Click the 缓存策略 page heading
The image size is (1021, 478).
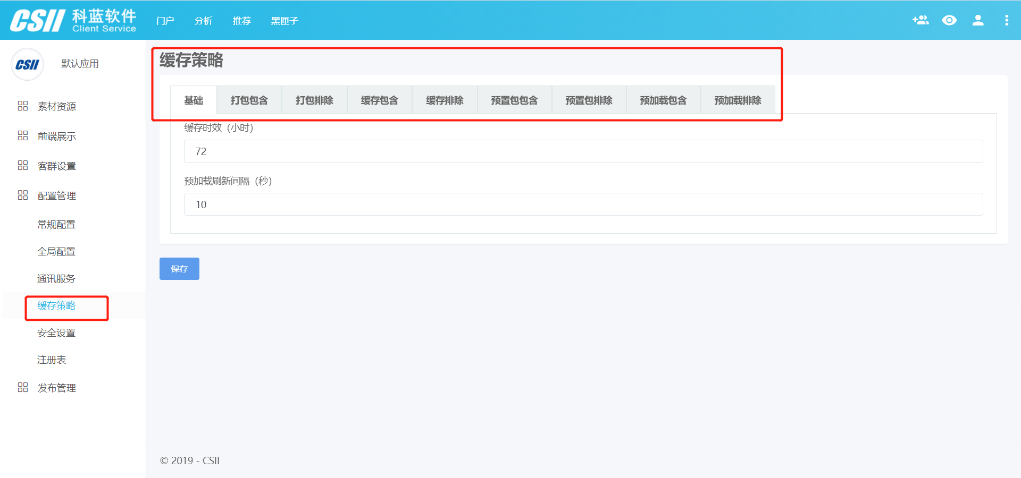coord(191,60)
